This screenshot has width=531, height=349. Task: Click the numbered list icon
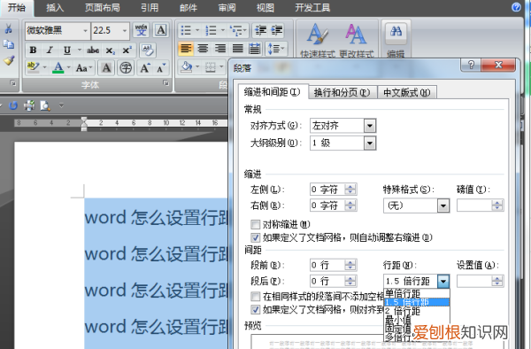(x=211, y=30)
